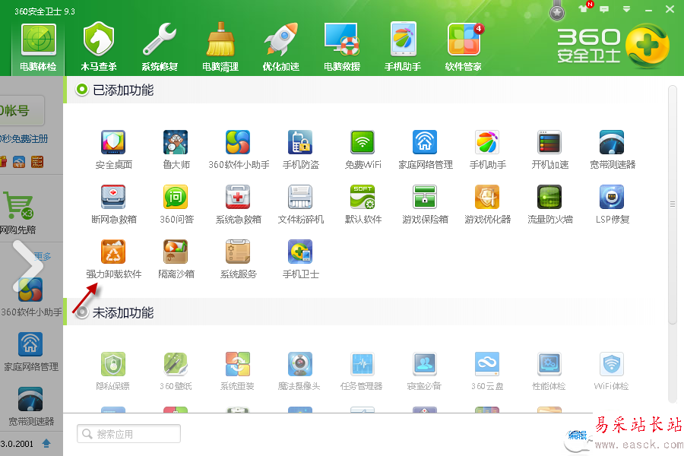Image resolution: width=684 pixels, height=456 pixels.
Task: Add 寝室必备 feature
Action: pyautogui.click(x=424, y=372)
